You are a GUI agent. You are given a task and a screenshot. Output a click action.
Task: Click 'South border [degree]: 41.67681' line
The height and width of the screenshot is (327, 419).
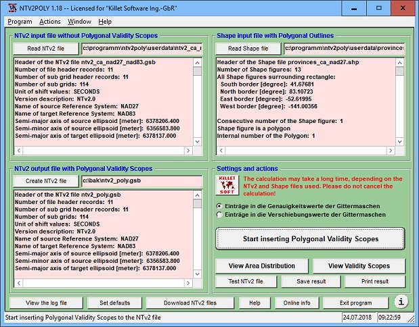click(267, 84)
